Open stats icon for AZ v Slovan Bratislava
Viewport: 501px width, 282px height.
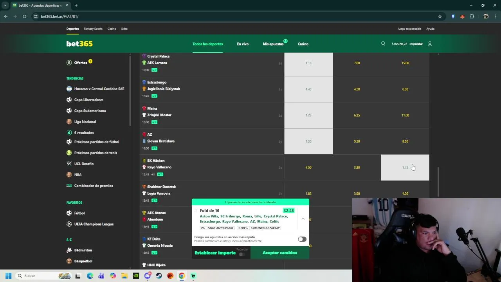(280, 141)
